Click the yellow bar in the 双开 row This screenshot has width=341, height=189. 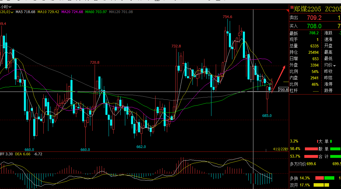pos(321,185)
